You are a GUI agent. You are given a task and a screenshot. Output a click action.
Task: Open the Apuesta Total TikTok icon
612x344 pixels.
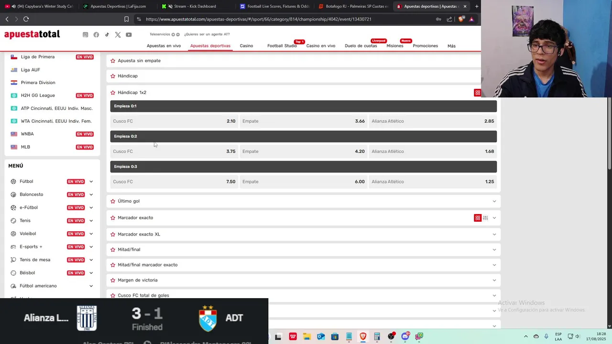107,34
